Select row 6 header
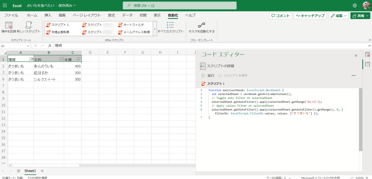 4,79
